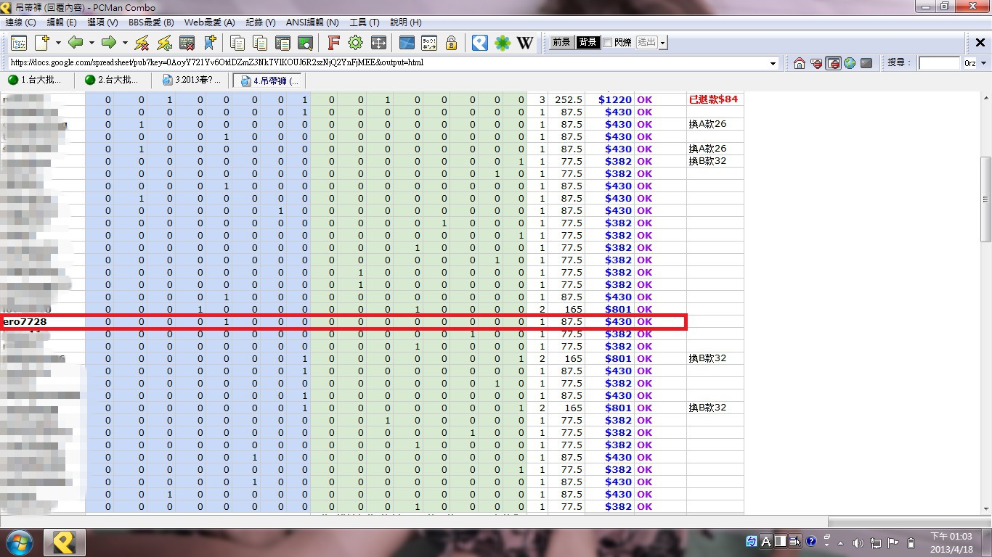Click the 已退款$84 note cell

coord(715,99)
